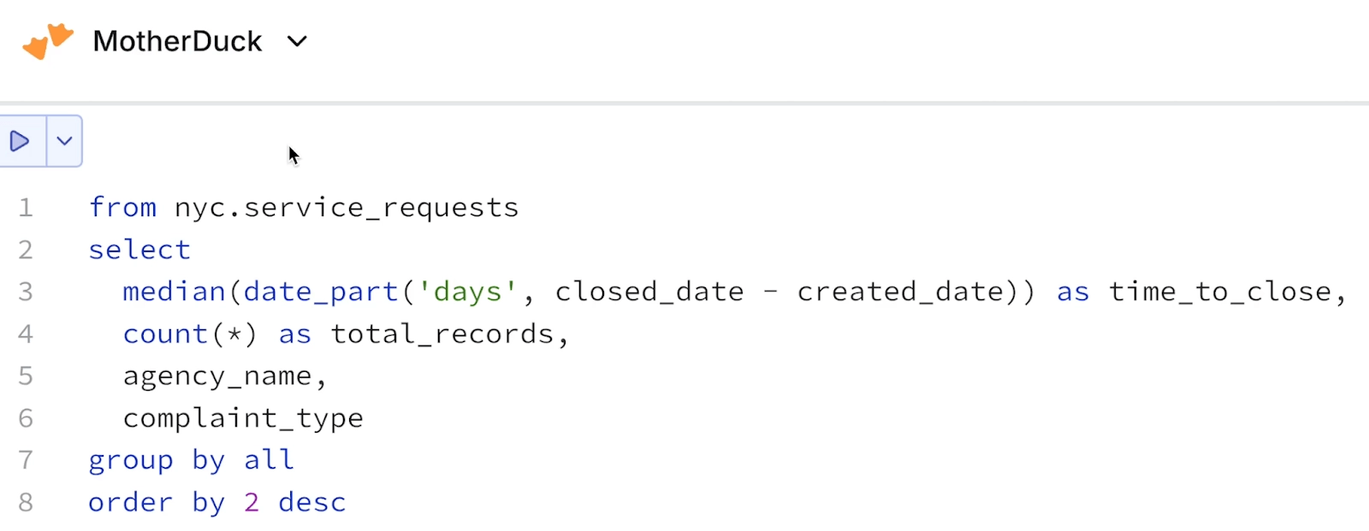Click the chevron right of the play button

(64, 141)
